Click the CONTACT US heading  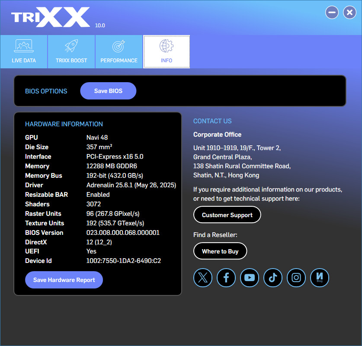tap(212, 121)
